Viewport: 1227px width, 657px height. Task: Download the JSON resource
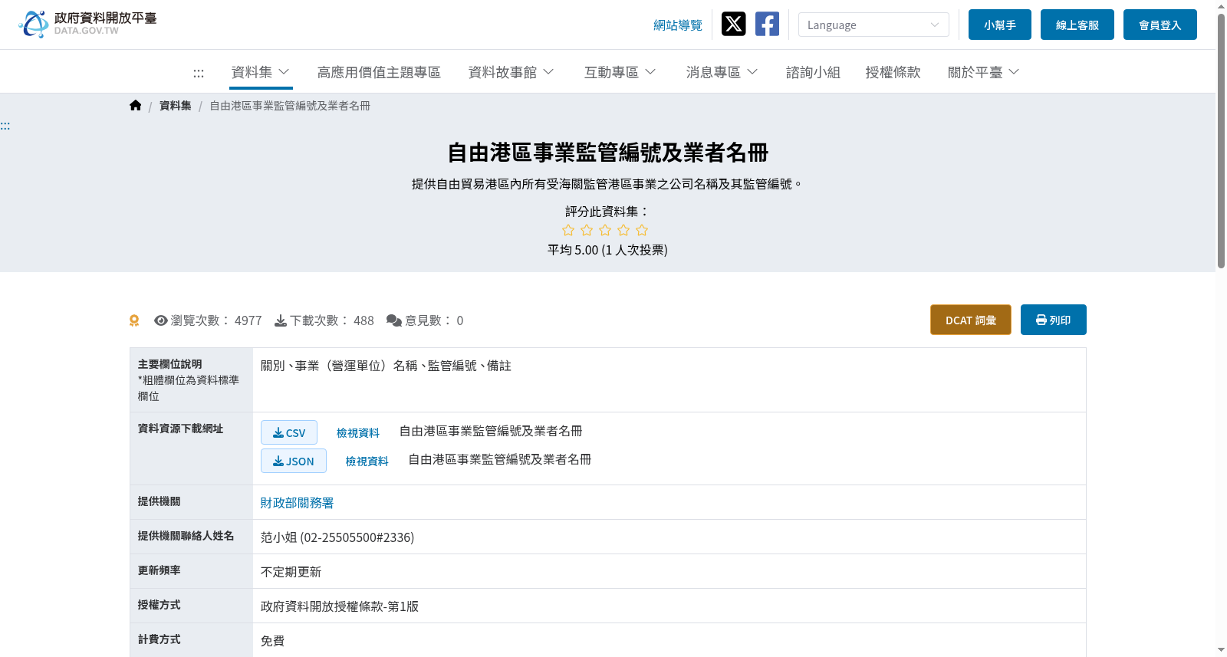[294, 461]
